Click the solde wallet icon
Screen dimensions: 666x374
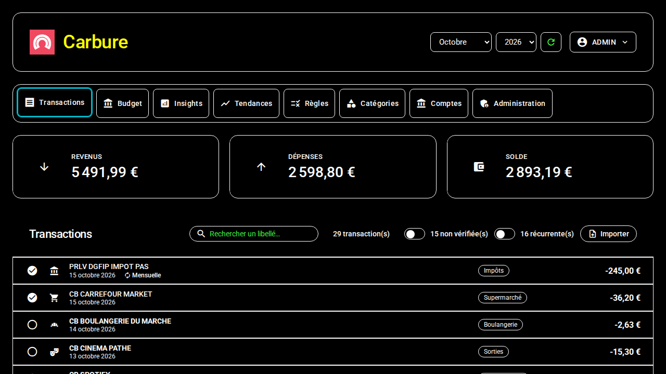coord(479,167)
